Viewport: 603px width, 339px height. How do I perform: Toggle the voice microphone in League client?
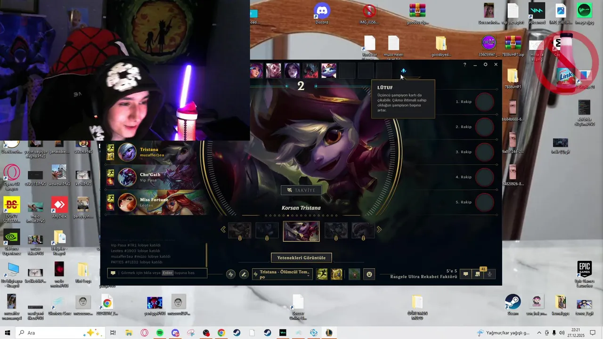point(490,274)
